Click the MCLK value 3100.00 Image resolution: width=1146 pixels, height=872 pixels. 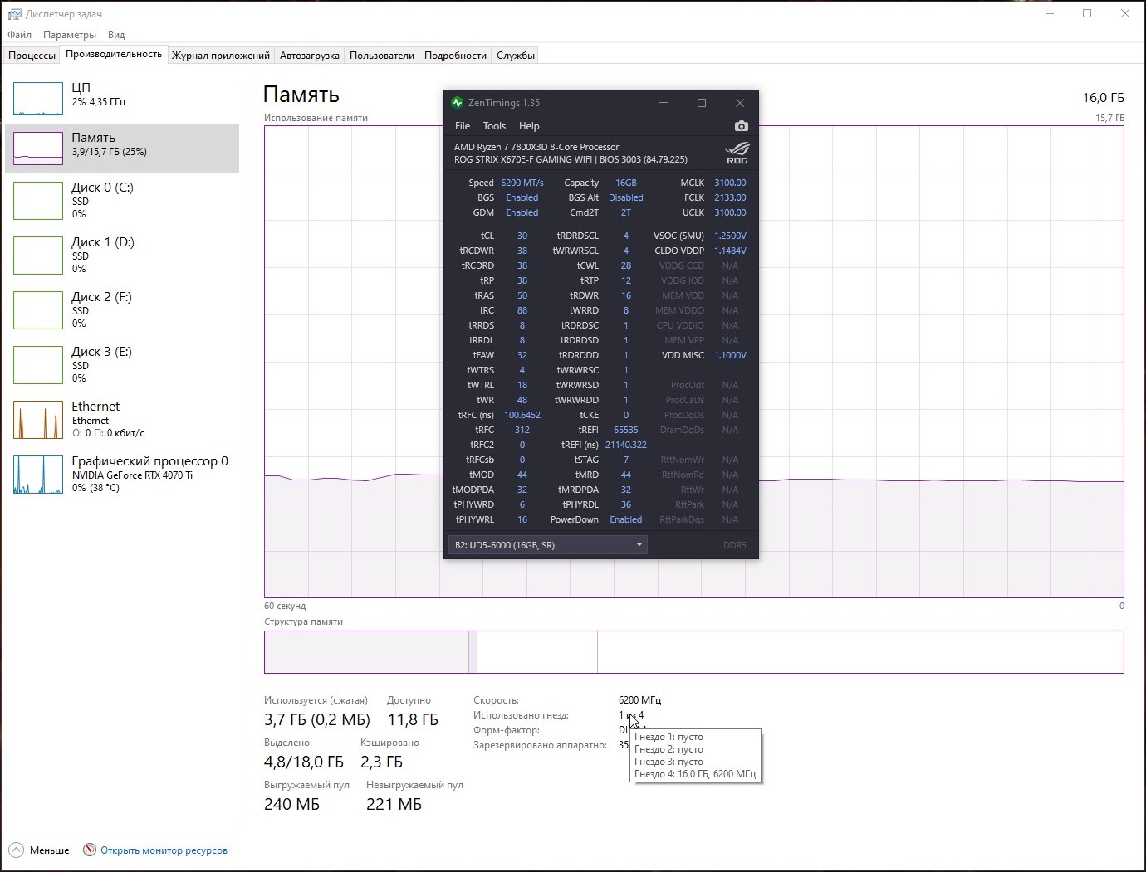[730, 183]
